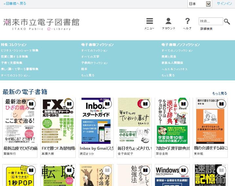Click ebook badge on 転職 cover

click(x=69, y=170)
